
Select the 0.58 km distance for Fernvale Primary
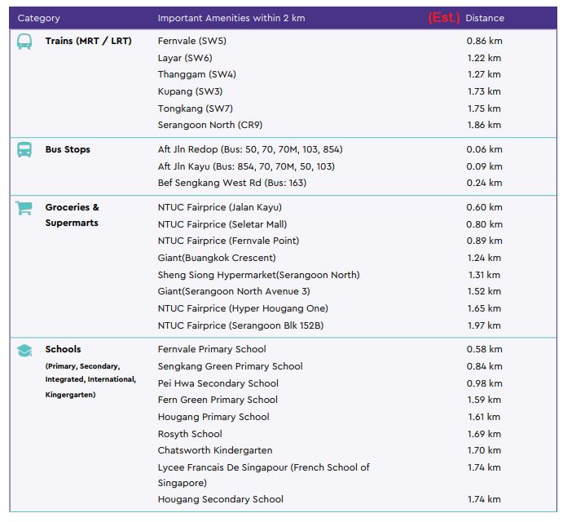(x=485, y=349)
